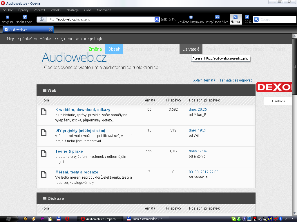Viewport: 297px width, 222px height.
Task: Launch Opera from the quick launch icon
Action: tap(67, 219)
